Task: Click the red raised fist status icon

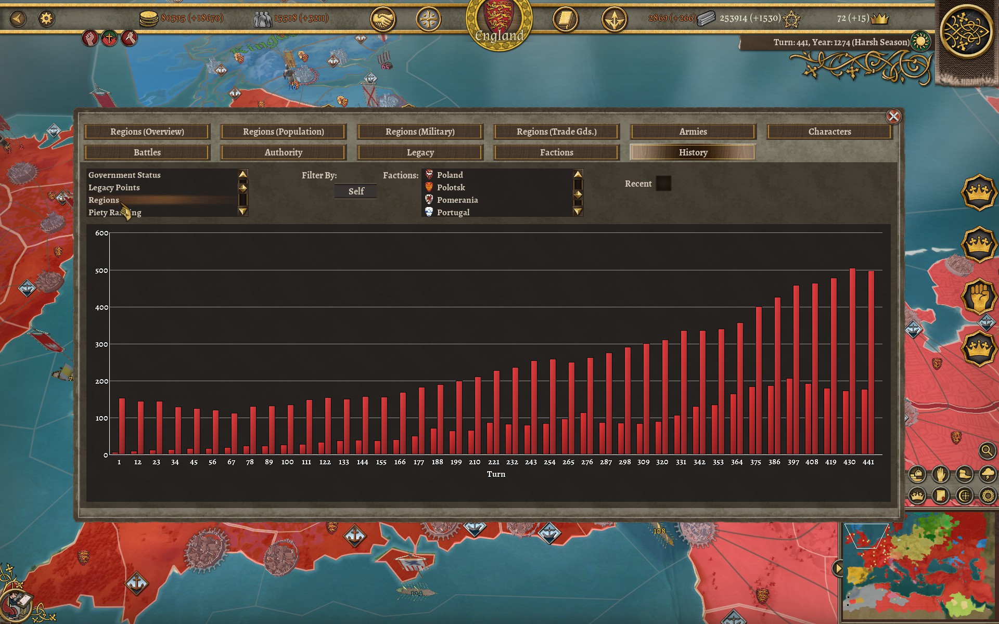Action: (90, 38)
